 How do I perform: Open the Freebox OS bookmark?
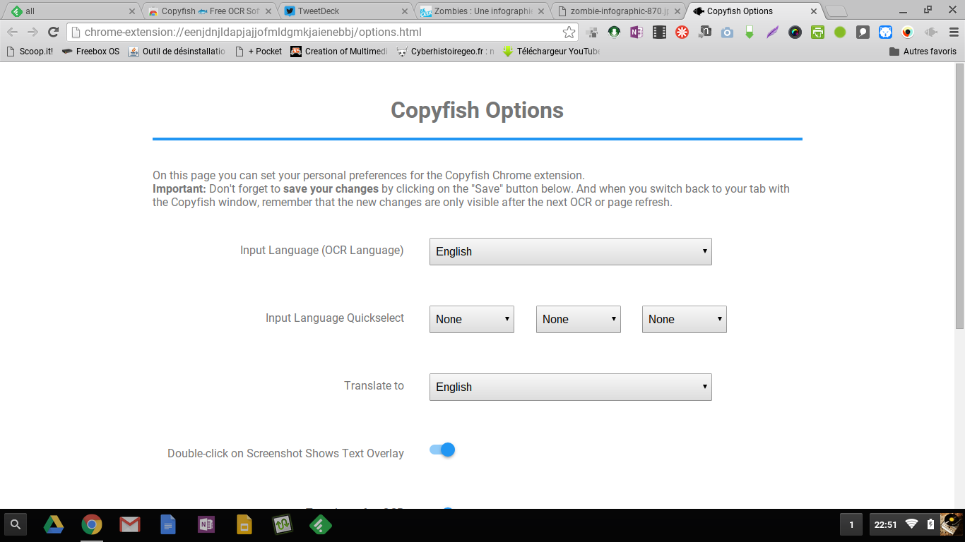[x=90, y=52]
